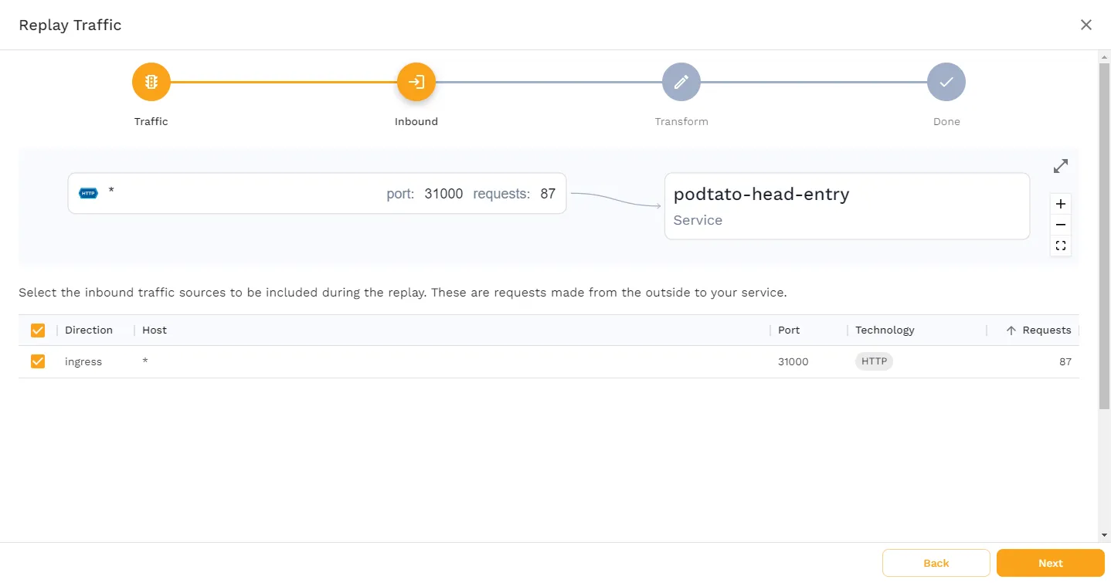Uncheck the select-all checkbox in the table header
This screenshot has width=1111, height=583.
37,330
